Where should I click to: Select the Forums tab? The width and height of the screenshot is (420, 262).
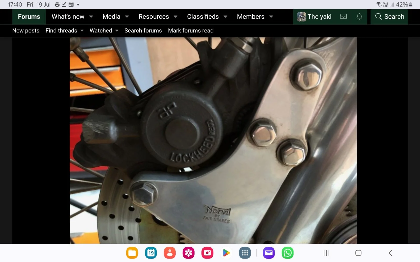click(29, 17)
